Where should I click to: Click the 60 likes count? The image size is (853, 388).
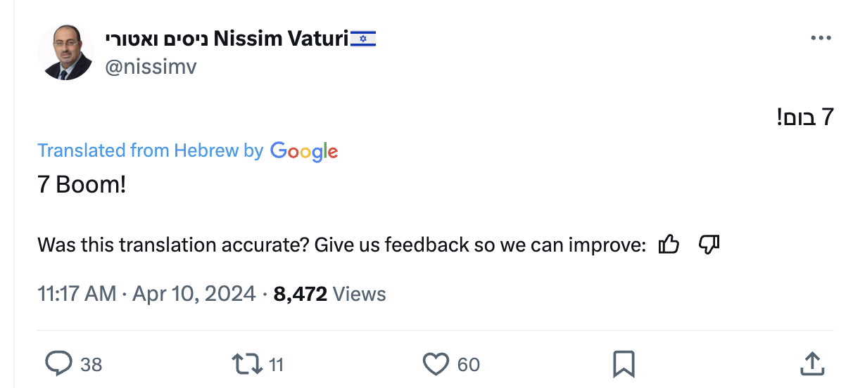(x=468, y=364)
